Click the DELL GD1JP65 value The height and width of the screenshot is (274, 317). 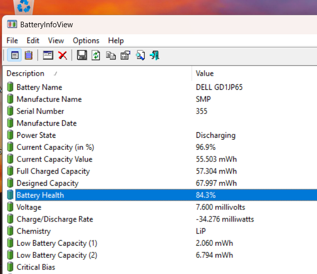(219, 87)
